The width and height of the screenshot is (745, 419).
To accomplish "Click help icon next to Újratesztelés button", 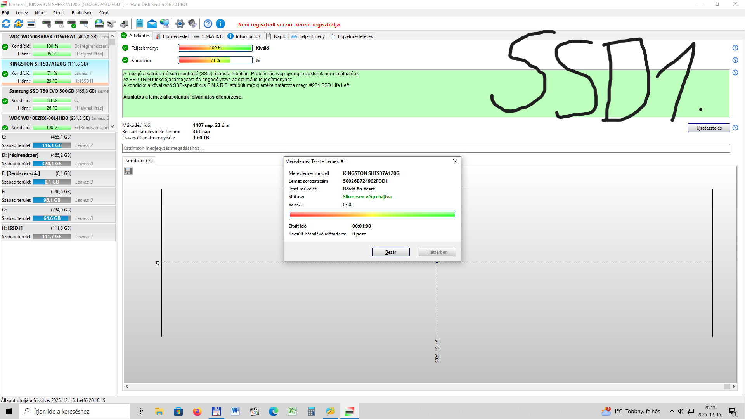I will 735,128.
